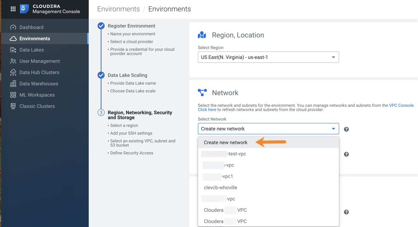Open Classic Clusters in the sidebar
418x227 pixels.
pos(45,106)
